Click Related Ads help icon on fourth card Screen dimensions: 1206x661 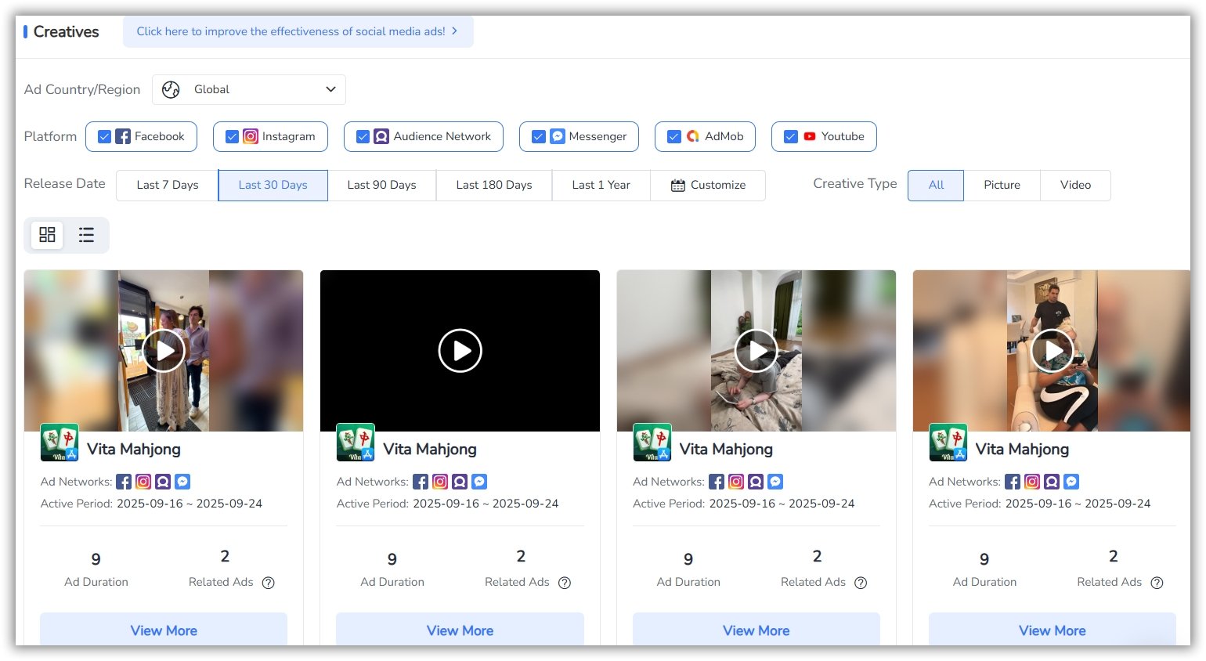coord(1157,583)
